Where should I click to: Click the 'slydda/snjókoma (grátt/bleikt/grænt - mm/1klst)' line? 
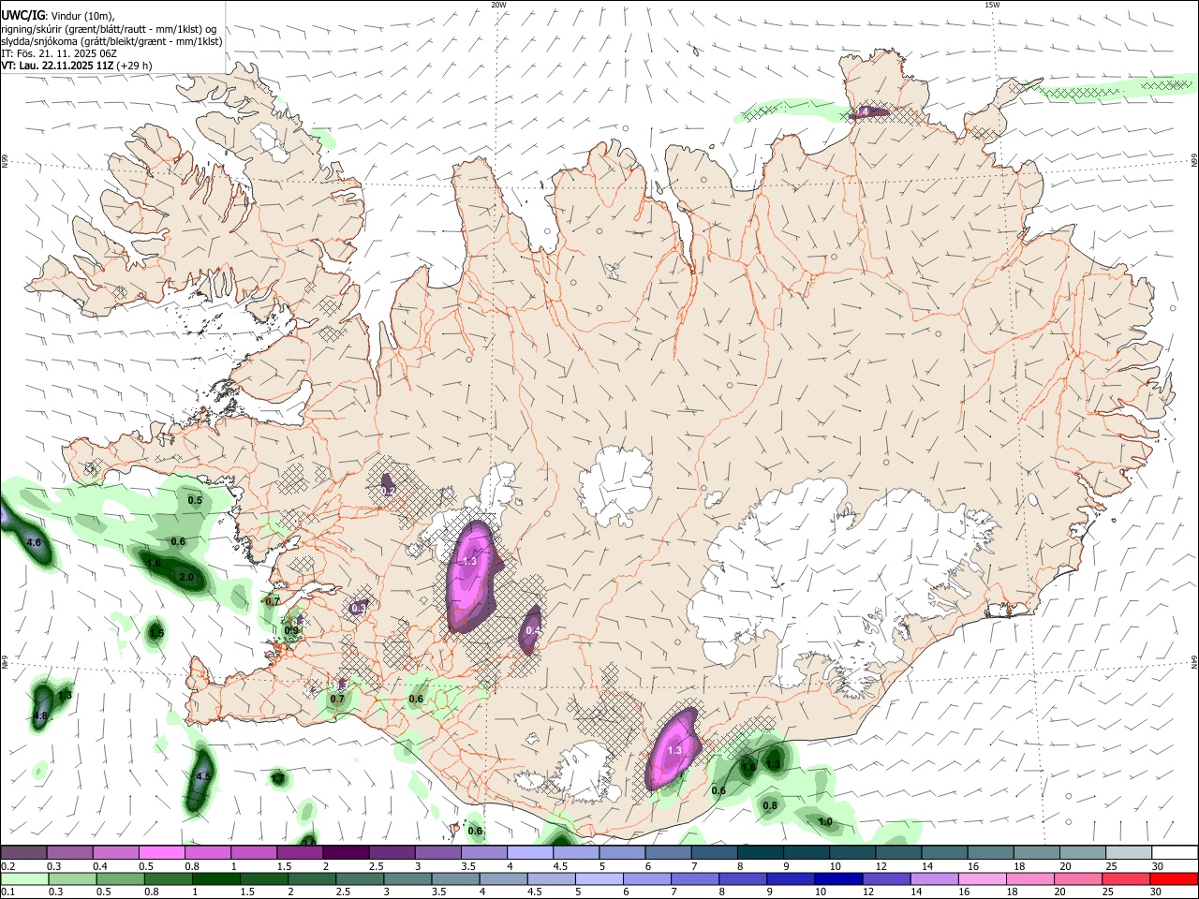[111, 41]
